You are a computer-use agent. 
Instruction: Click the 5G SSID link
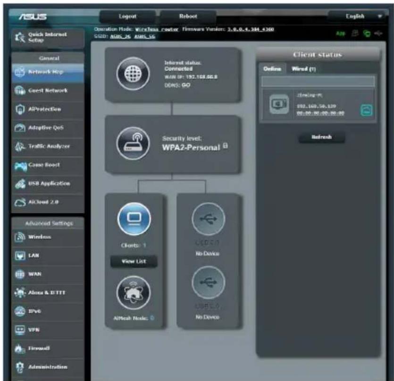pos(144,36)
